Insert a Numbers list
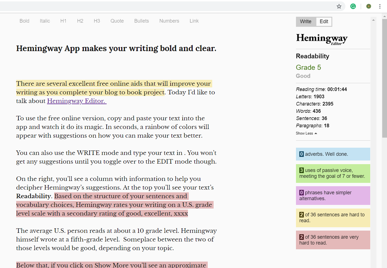The height and width of the screenshot is (268, 387). point(169,21)
